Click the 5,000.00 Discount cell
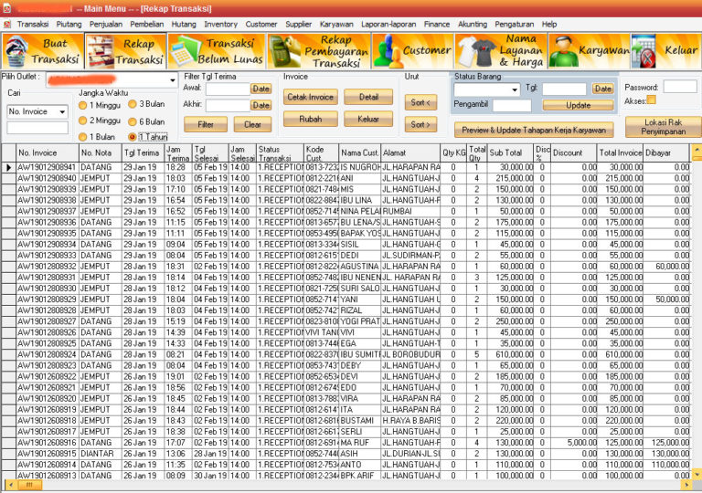 [x=574, y=443]
